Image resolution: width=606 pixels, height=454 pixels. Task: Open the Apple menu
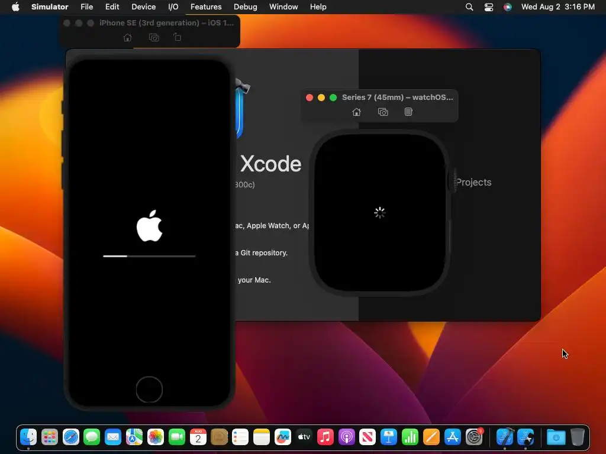[x=15, y=7]
